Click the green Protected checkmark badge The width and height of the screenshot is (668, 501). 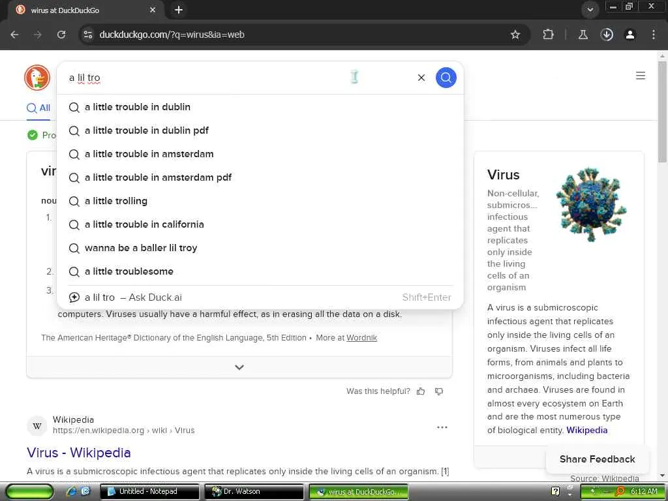point(33,135)
